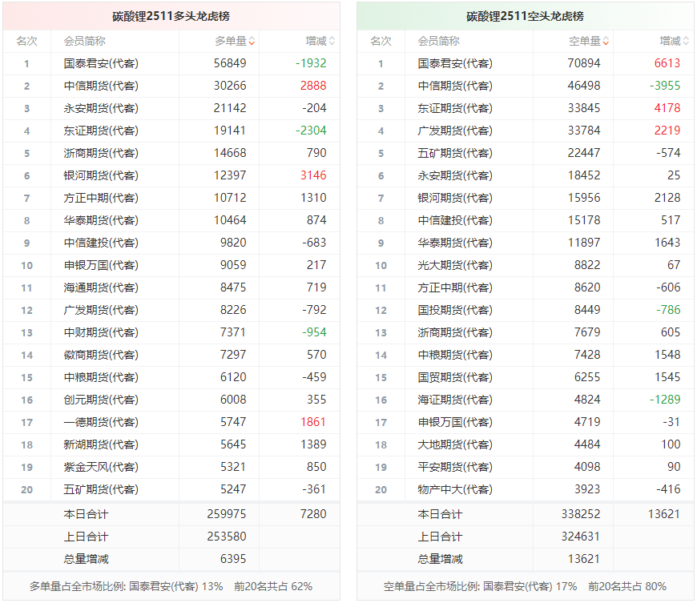Click 中信期货(代客) in long table
This screenshot has width=697, height=603.
[x=101, y=86]
